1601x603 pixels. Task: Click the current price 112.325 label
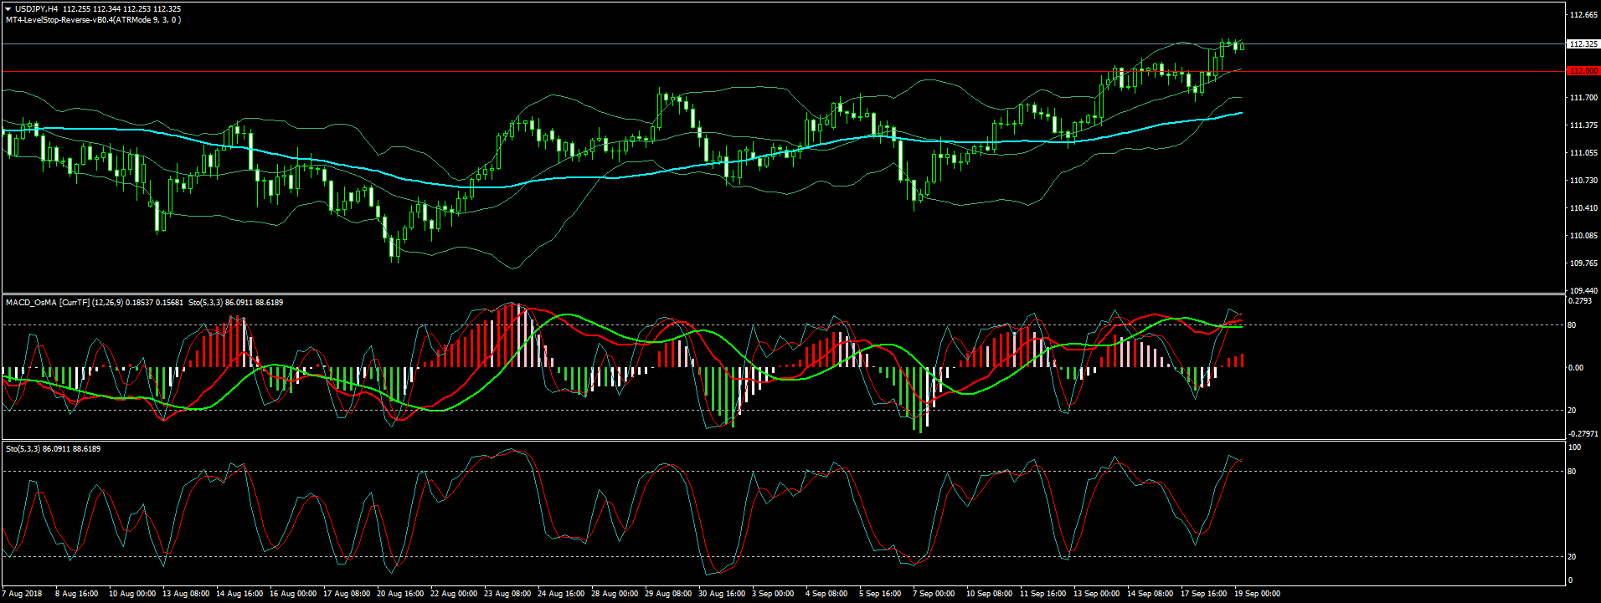click(1583, 43)
